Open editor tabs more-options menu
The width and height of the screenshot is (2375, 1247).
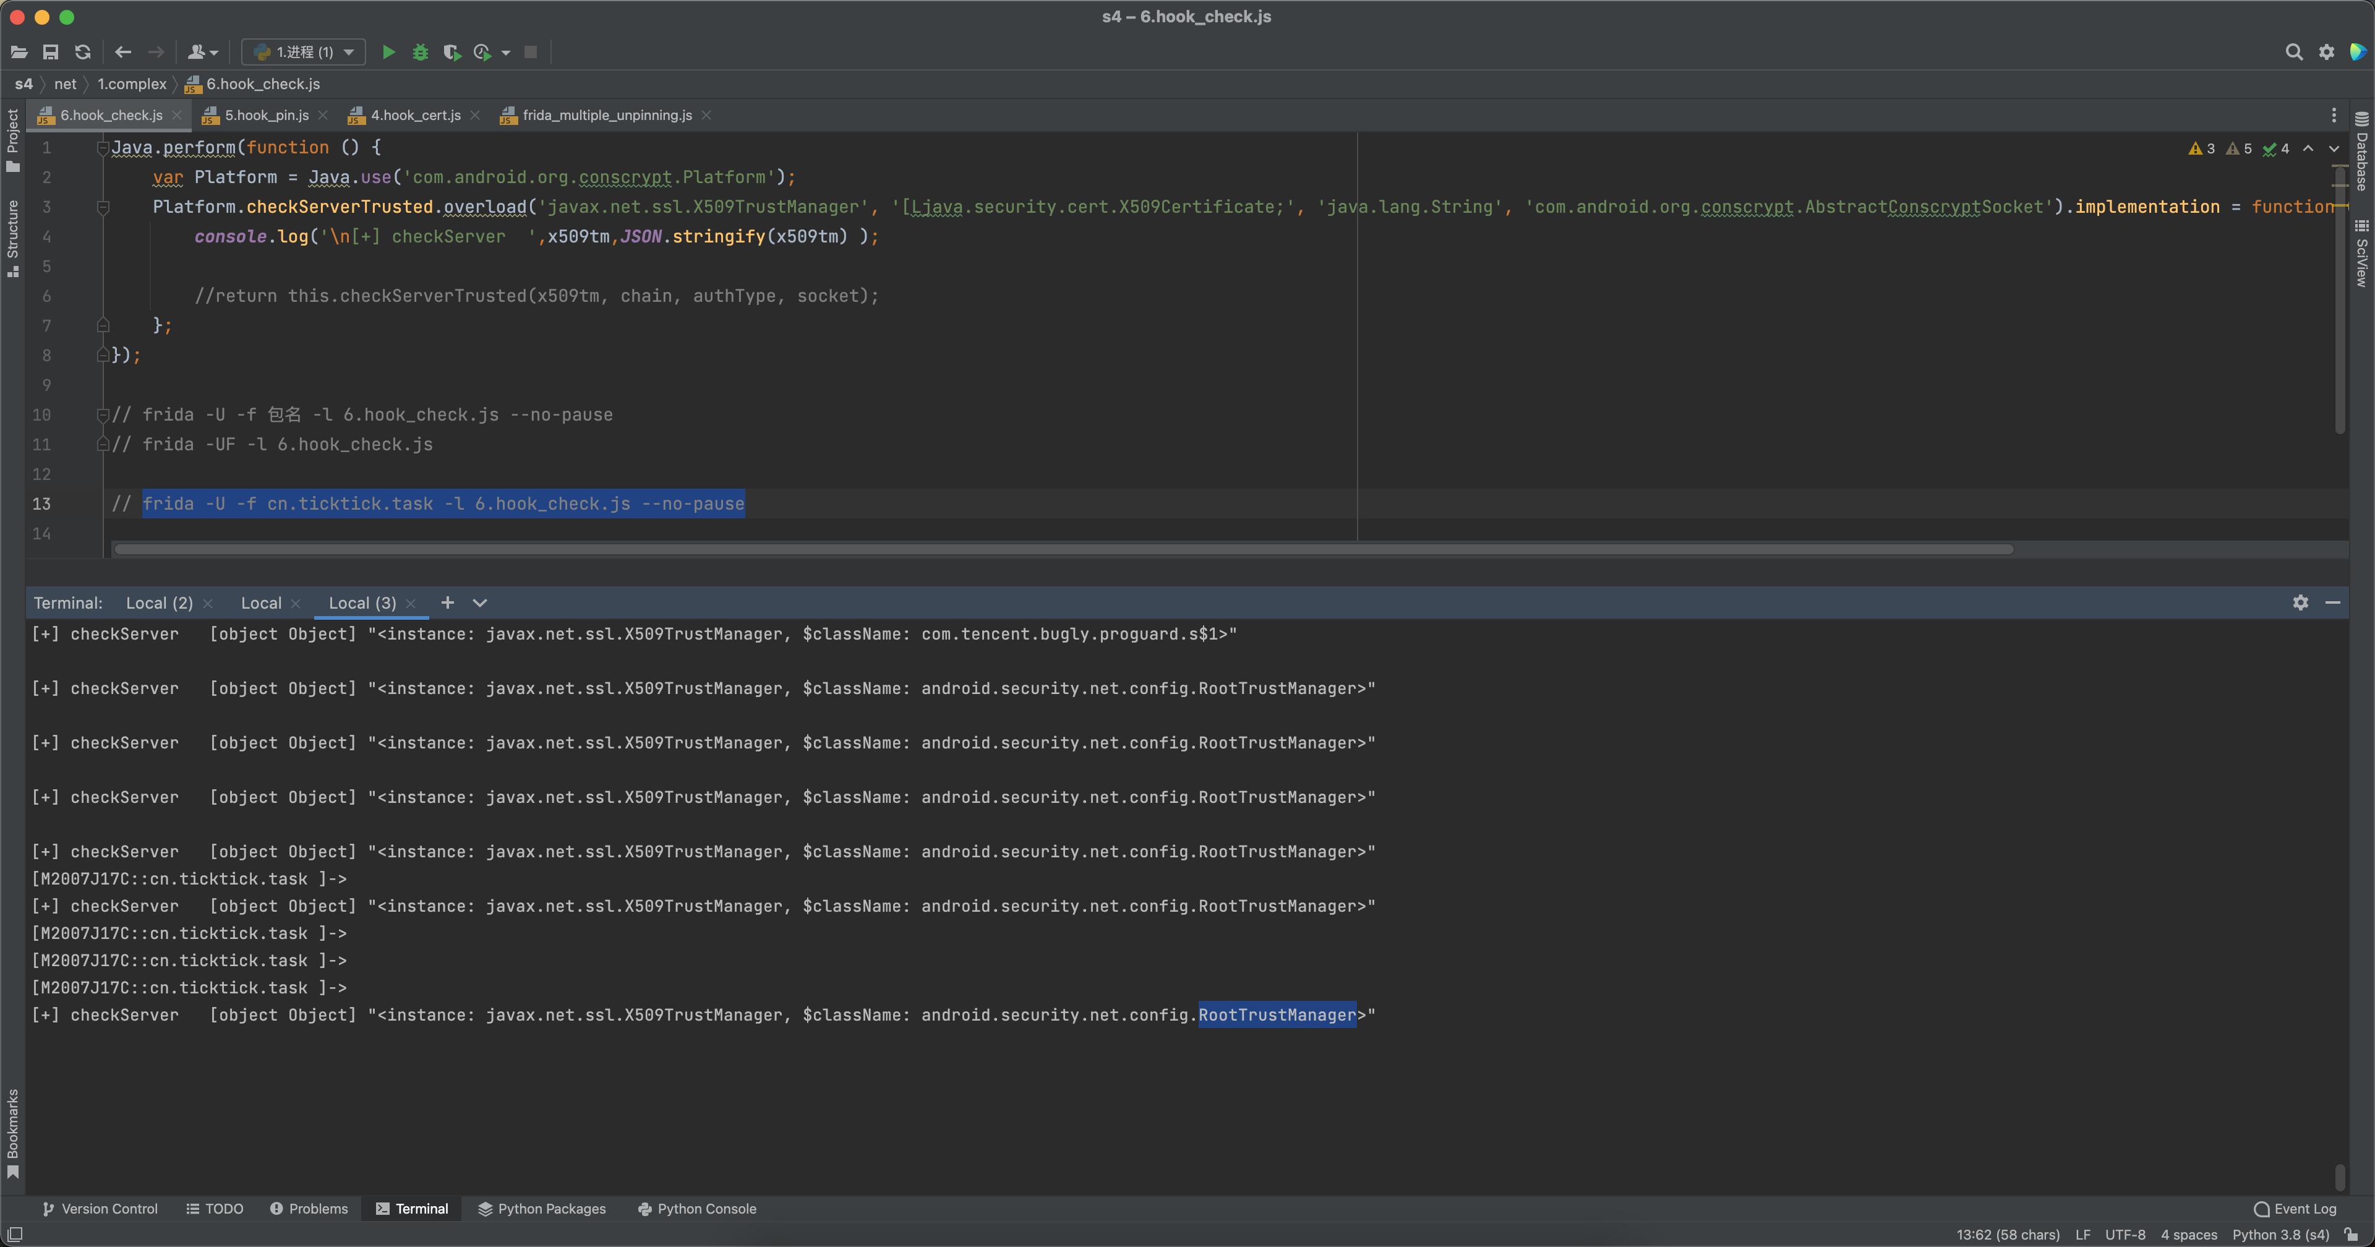point(2334,115)
